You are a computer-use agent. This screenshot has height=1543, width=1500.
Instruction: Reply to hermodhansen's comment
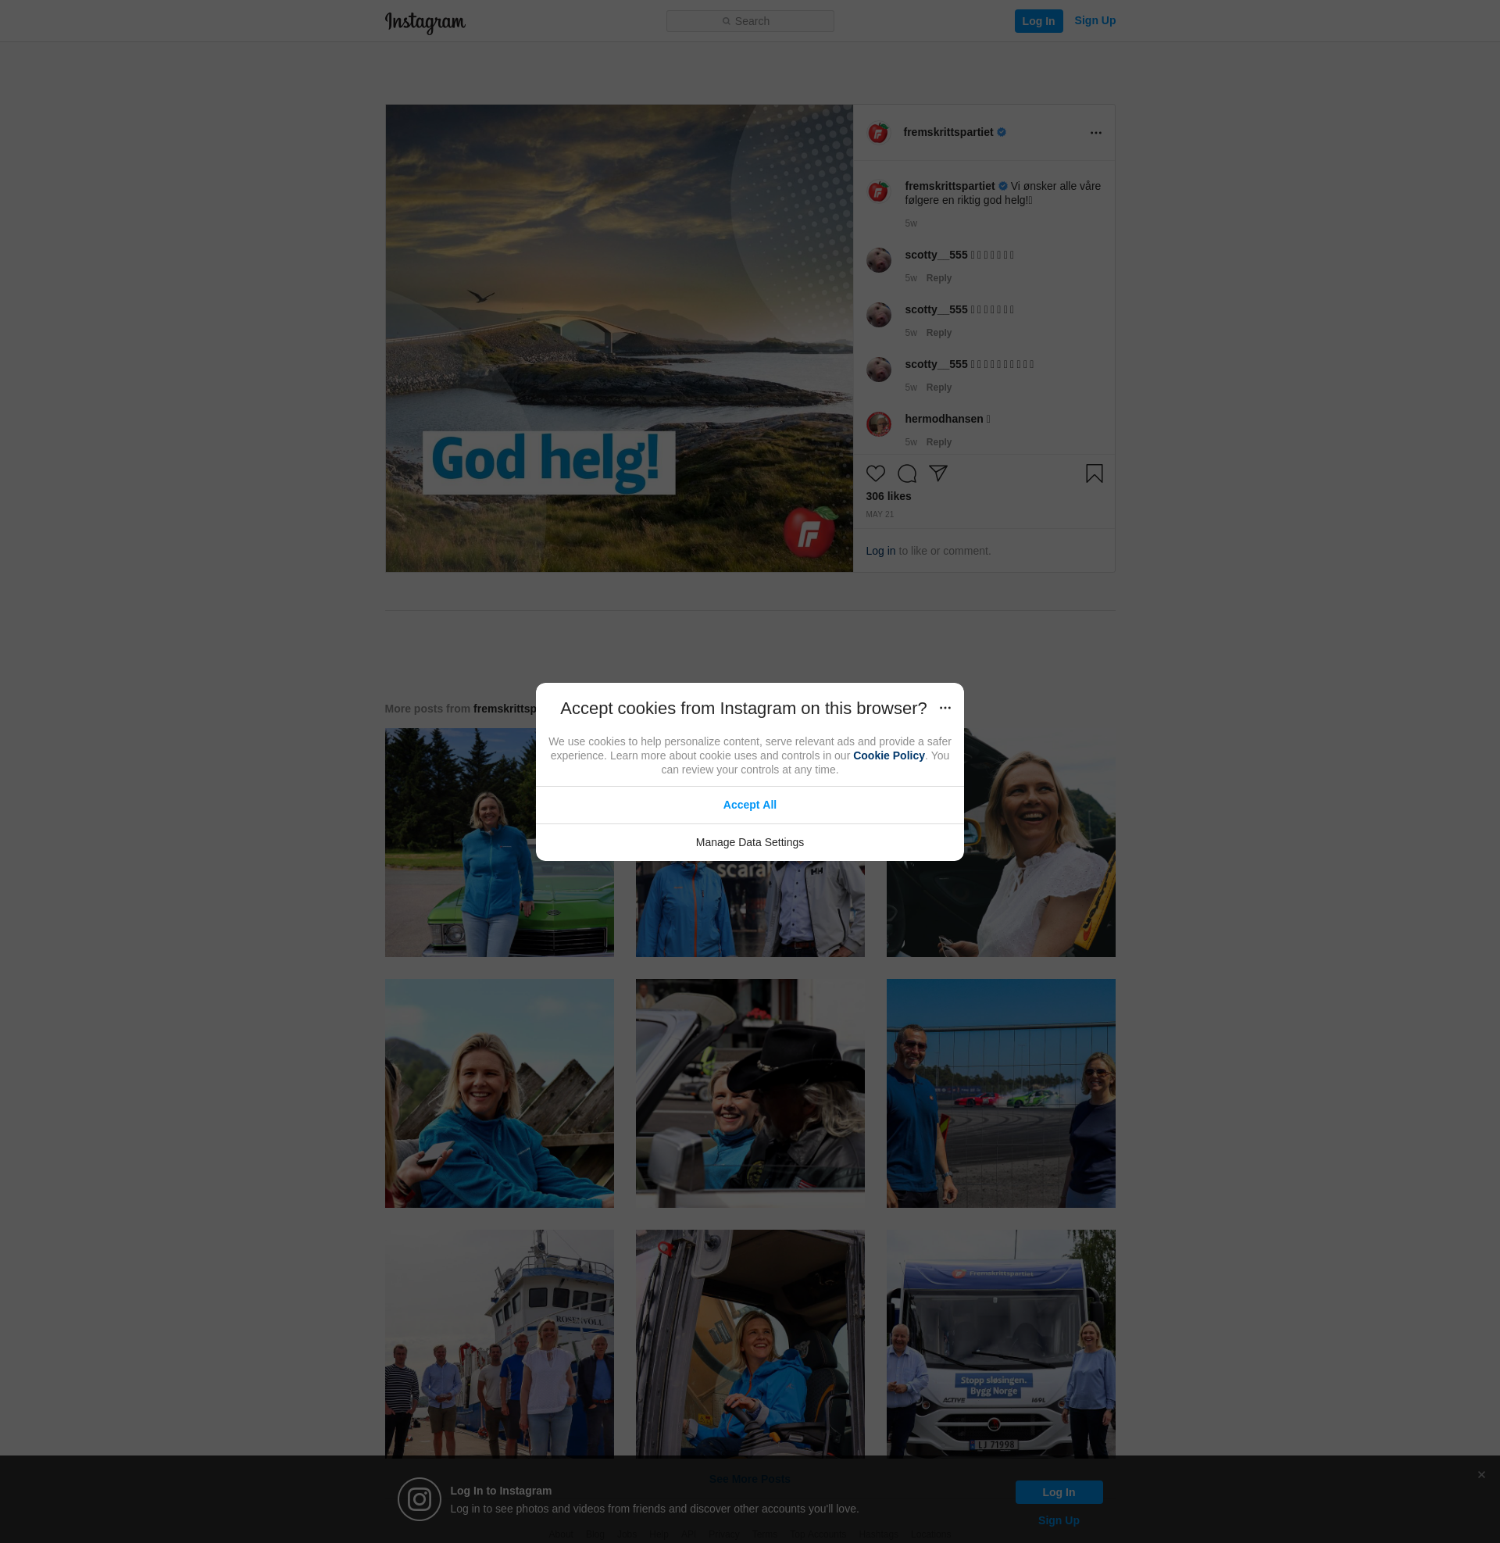click(x=938, y=442)
